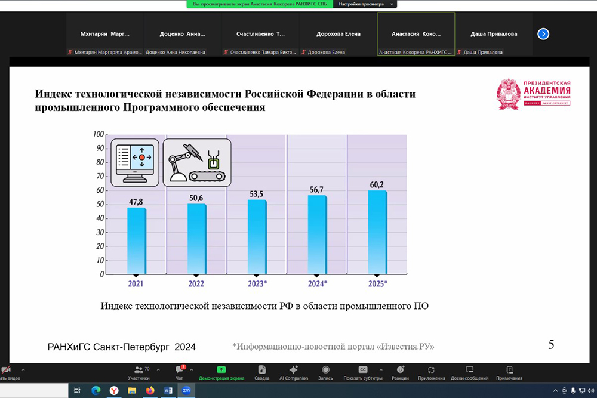Click the microphone icon in the system tray
Viewport: 597px width, 398px height.
click(573, 391)
